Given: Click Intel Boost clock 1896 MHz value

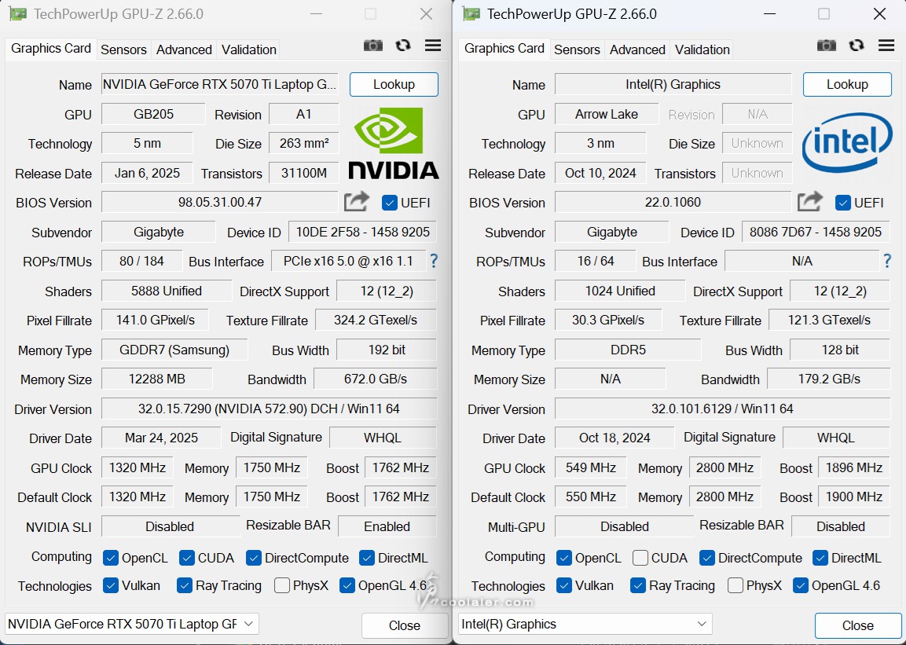Looking at the screenshot, I should click(x=854, y=467).
